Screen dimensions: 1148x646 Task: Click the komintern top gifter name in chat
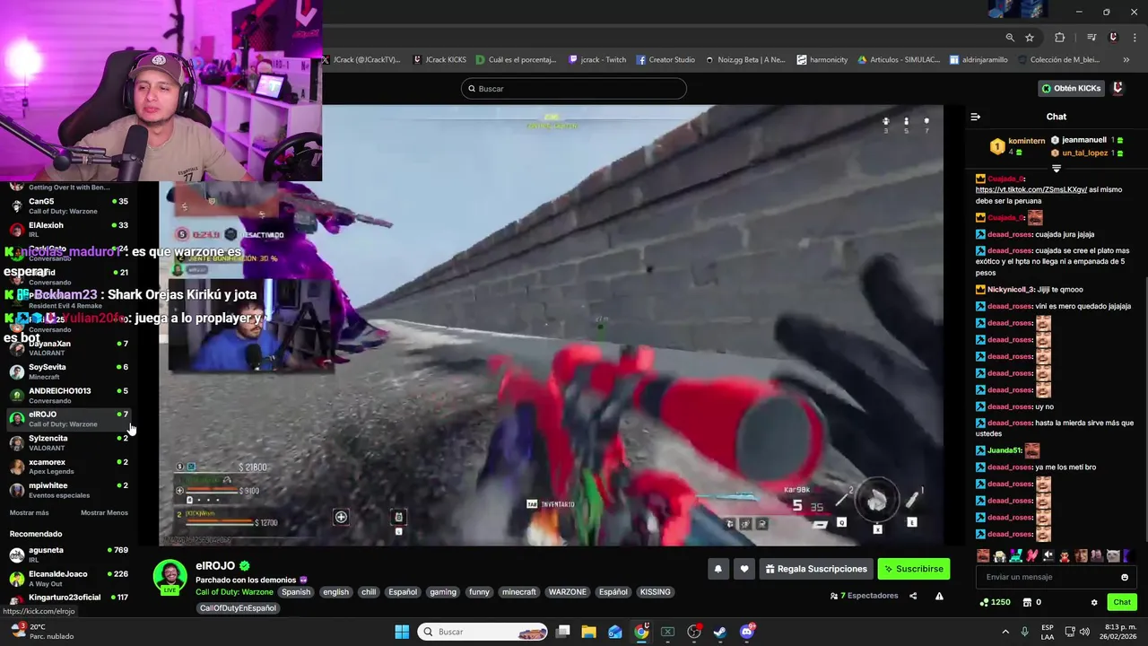[1027, 141]
